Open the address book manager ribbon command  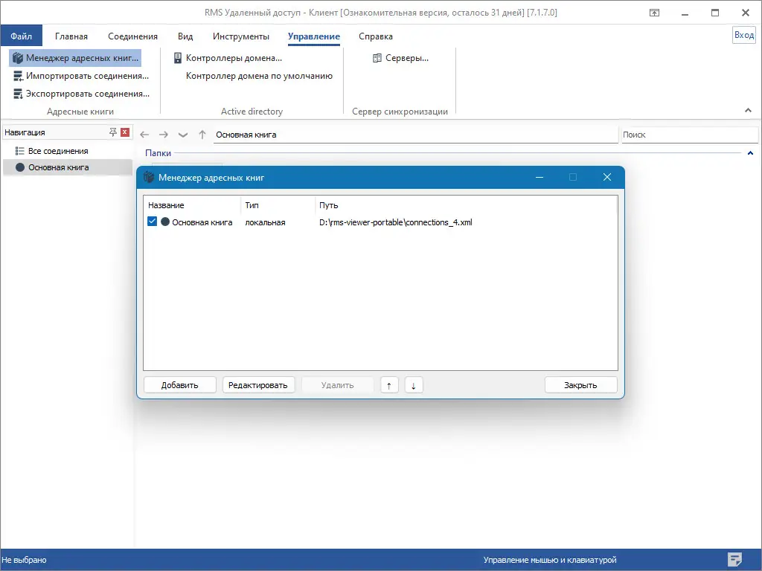point(75,58)
